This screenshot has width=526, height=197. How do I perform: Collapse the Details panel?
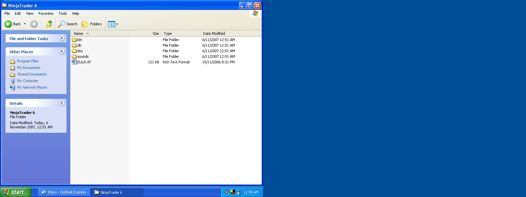[61, 103]
